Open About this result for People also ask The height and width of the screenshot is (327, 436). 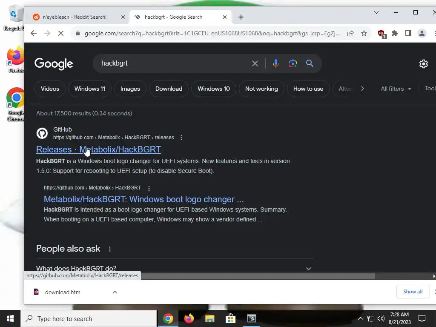110,249
